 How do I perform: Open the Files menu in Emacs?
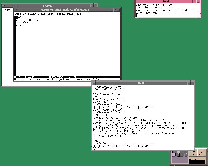32,14
